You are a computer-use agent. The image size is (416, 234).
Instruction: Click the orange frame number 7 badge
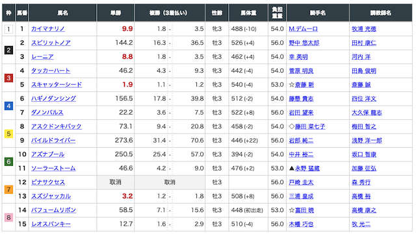coord(8,189)
